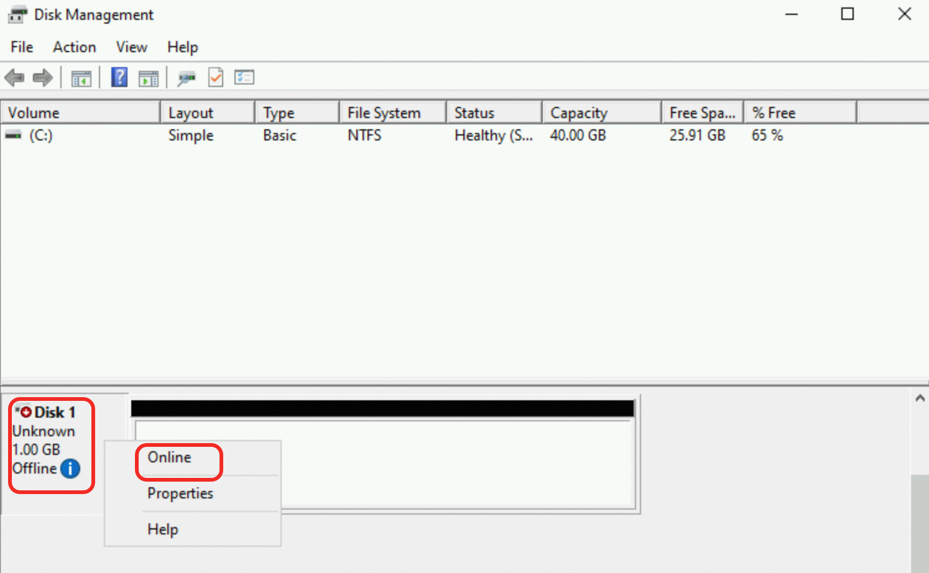Open the File menu
This screenshot has height=573, width=929.
pyautogui.click(x=22, y=47)
